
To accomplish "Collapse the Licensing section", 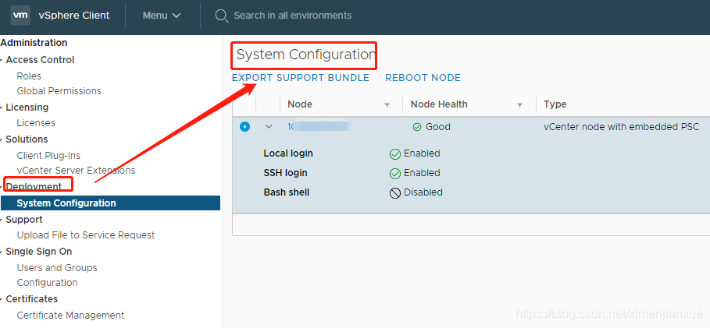I will pyautogui.click(x=2, y=108).
